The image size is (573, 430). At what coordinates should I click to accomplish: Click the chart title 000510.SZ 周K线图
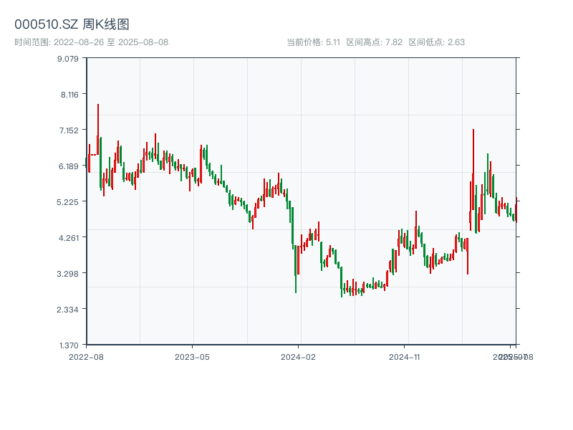pyautogui.click(x=72, y=24)
